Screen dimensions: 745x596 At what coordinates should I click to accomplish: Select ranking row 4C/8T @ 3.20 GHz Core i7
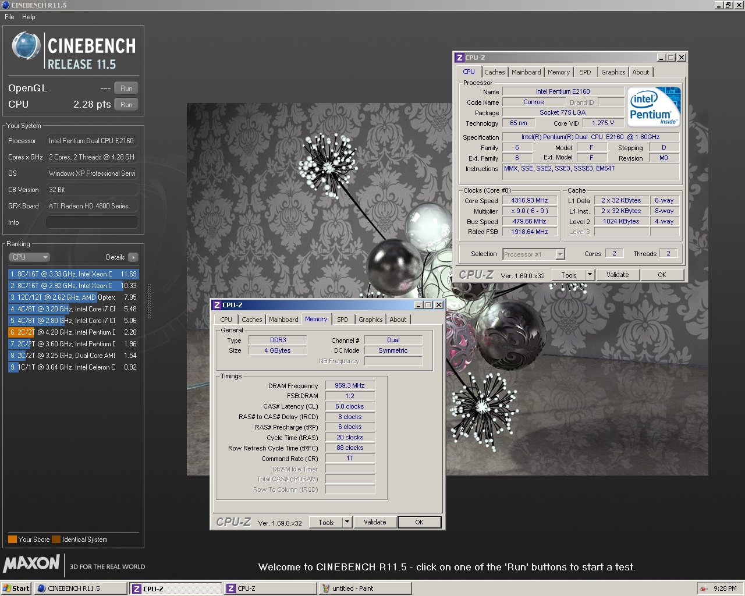point(73,309)
